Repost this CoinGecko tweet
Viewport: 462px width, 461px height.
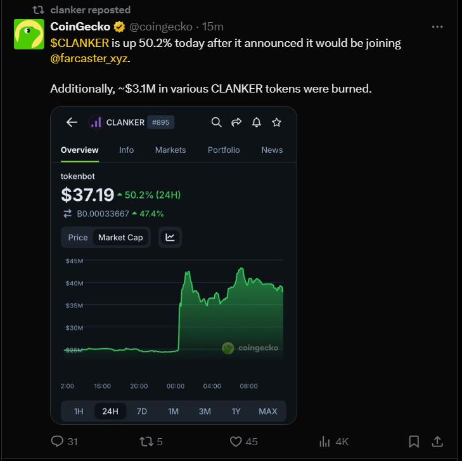146,441
